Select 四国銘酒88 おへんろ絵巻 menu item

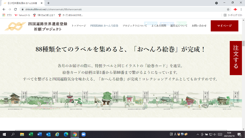(104, 26)
